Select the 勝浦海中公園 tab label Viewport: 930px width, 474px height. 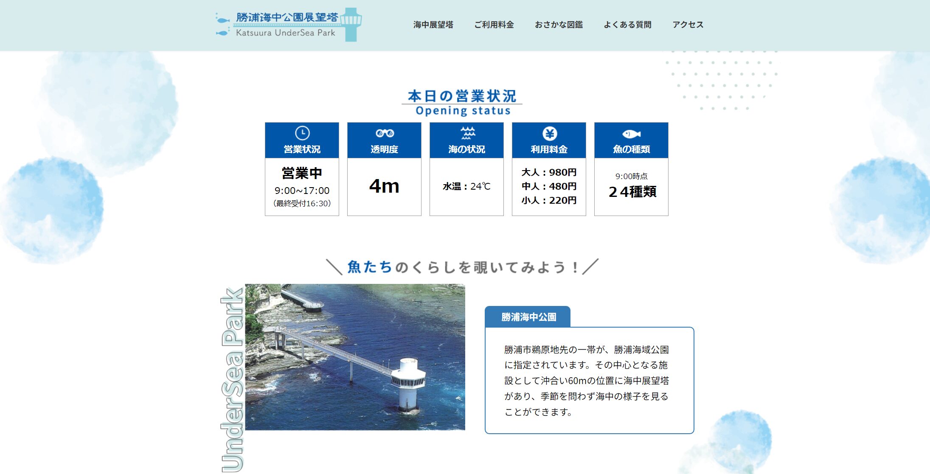point(528,317)
